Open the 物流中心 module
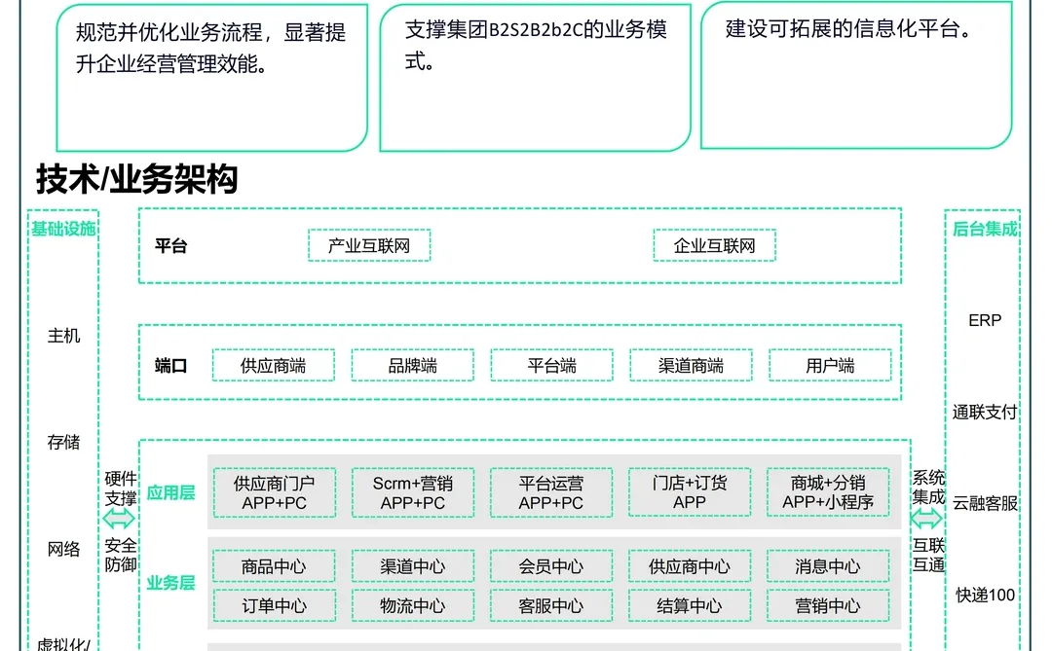 pyautogui.click(x=412, y=605)
